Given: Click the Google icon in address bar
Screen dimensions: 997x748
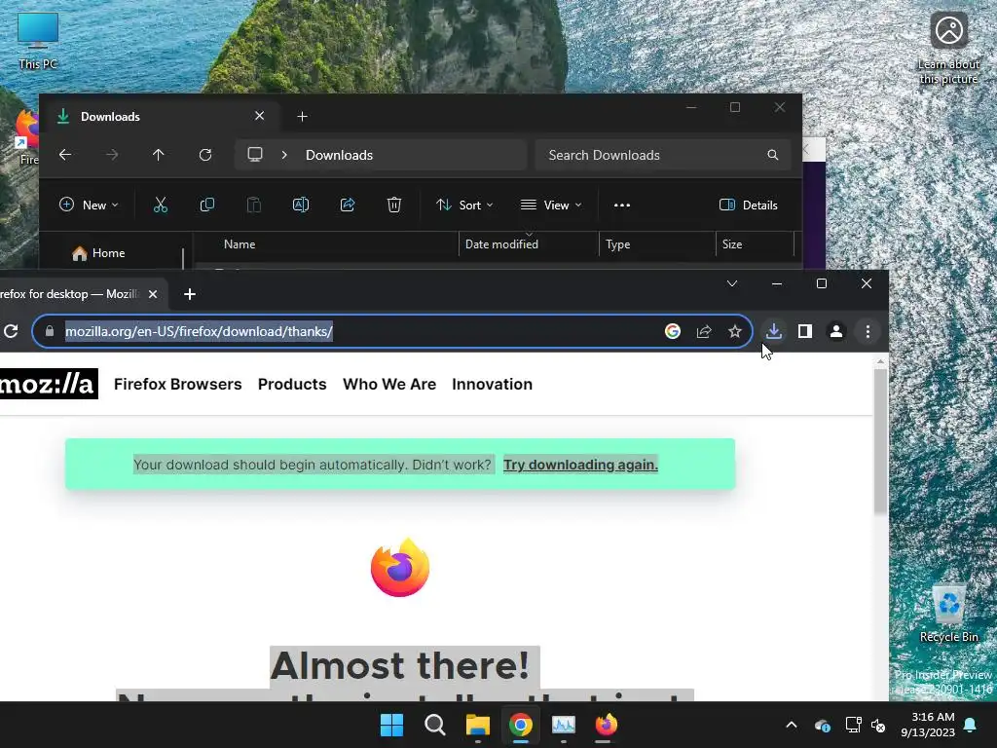Looking at the screenshot, I should tap(673, 331).
